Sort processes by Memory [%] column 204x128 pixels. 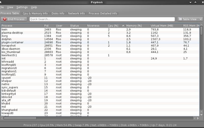click(134, 26)
